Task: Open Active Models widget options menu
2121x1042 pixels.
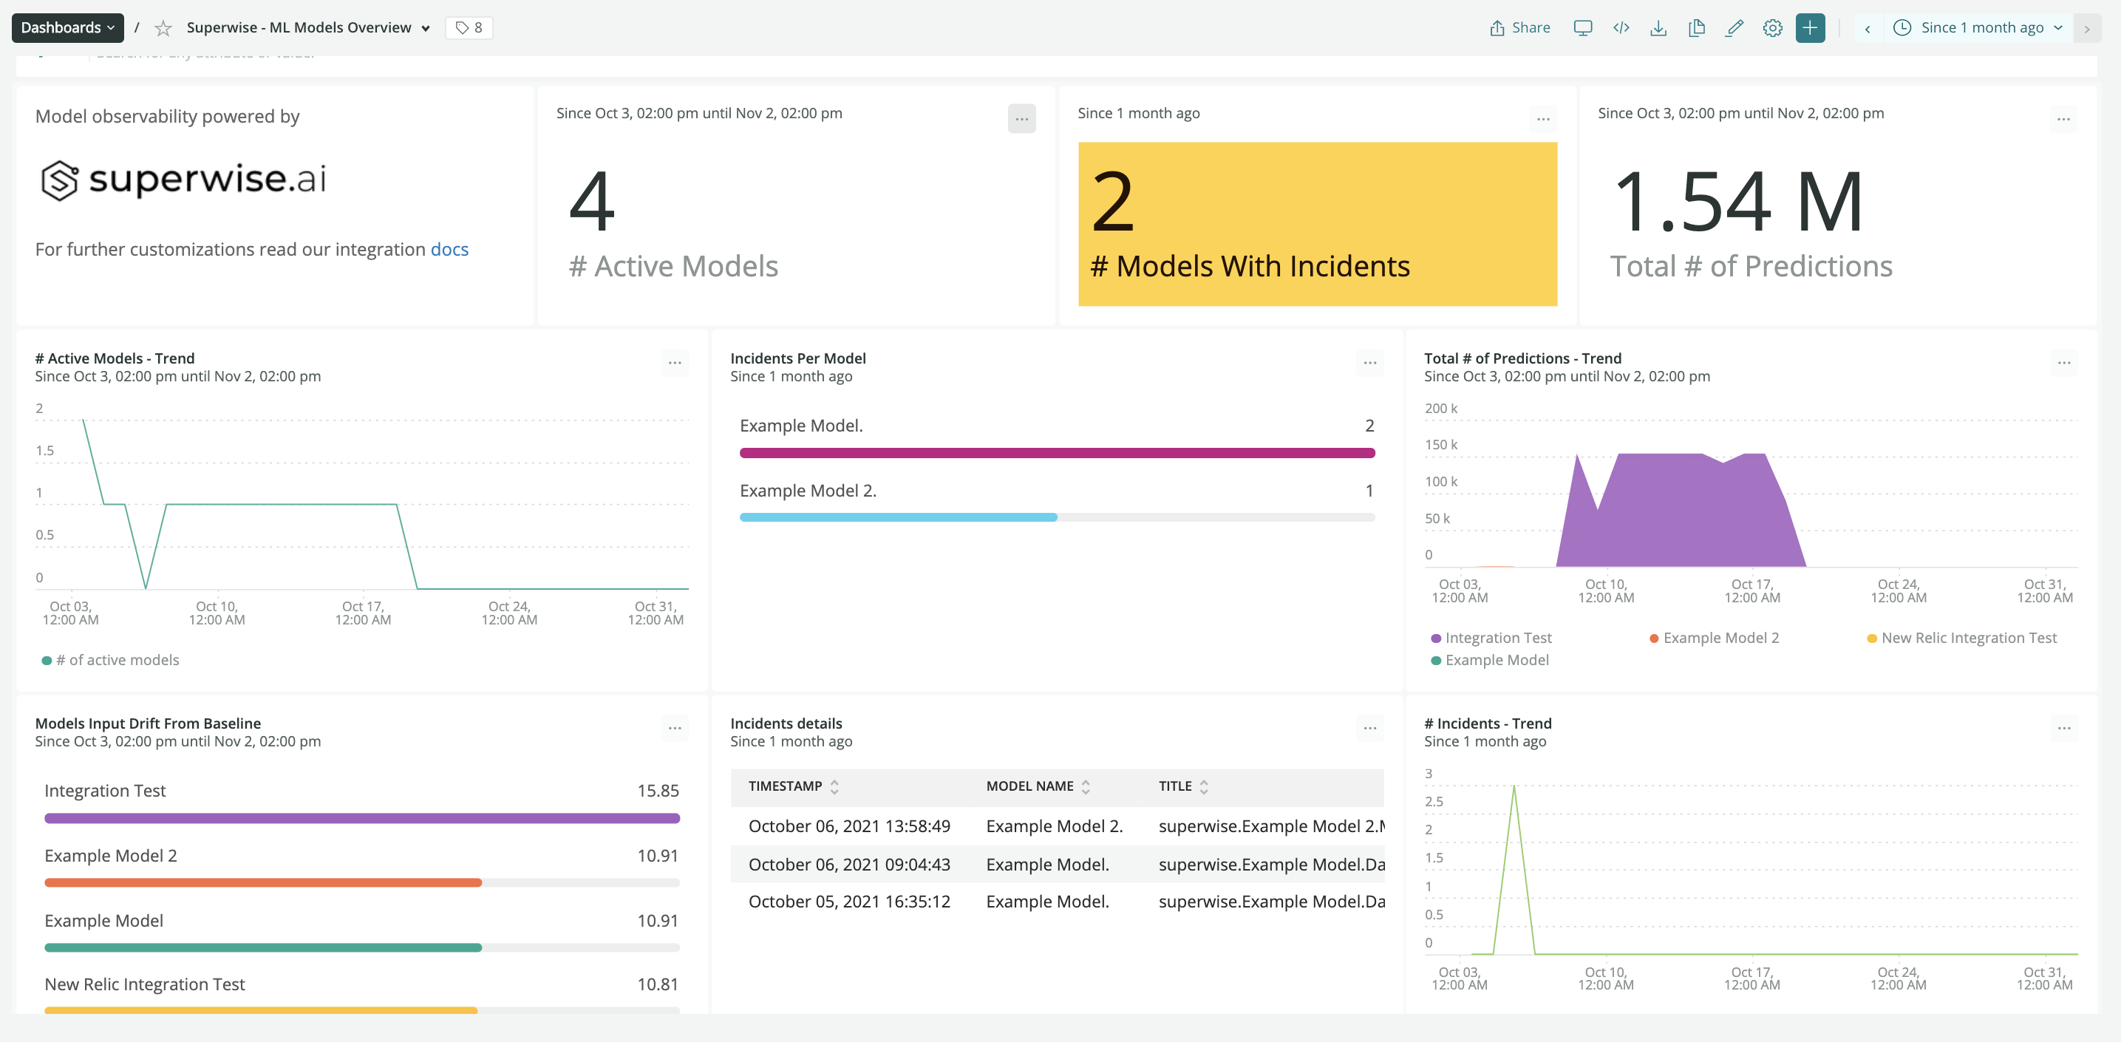Action: 1021,119
